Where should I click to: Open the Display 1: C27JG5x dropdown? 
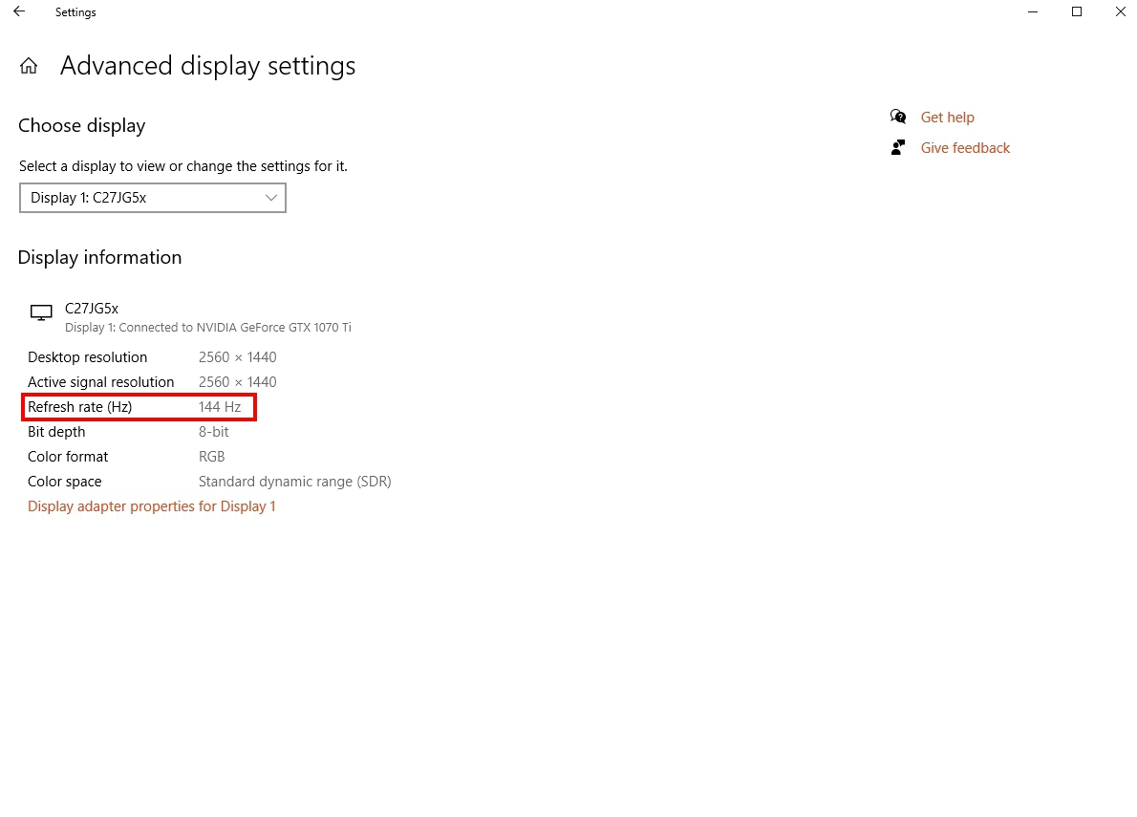pyautogui.click(x=153, y=198)
